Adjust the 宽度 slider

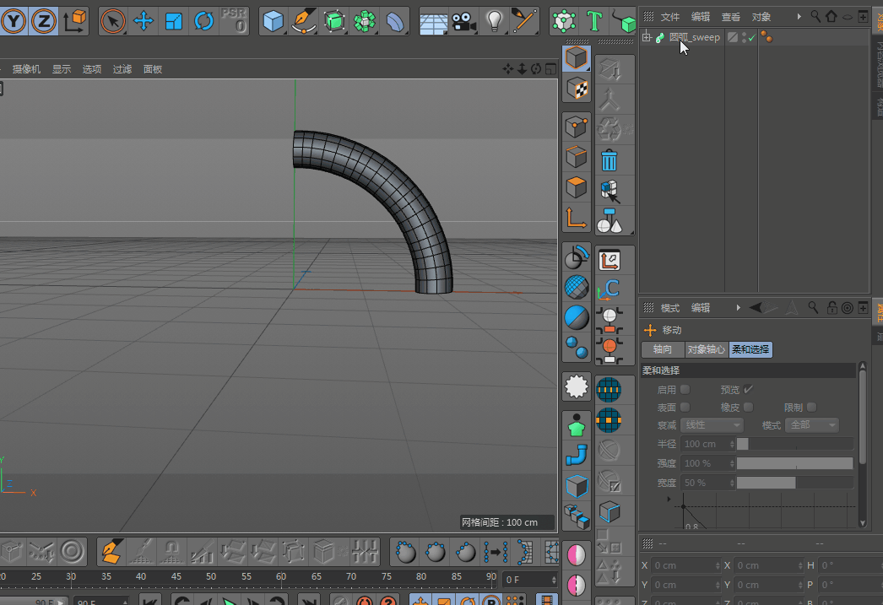click(x=794, y=483)
